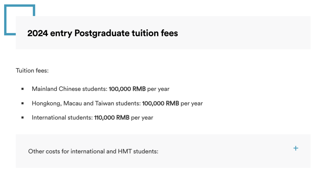The width and height of the screenshot is (315, 173).
Task: Click the Mainland Chinese students bullet marker
Action: pos(22,89)
